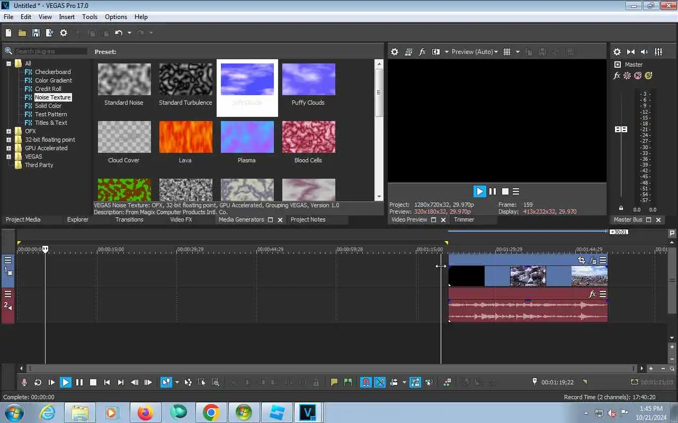Expand the VEGAS folder node
Screen dimensions: 678x423
[x=8, y=157]
